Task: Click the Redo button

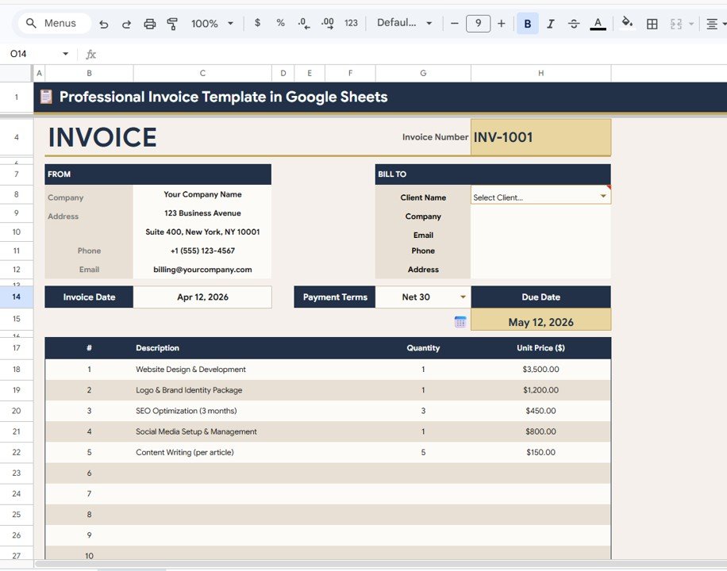Action: coord(127,23)
